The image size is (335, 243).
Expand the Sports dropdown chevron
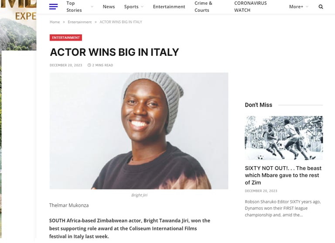click(x=142, y=7)
